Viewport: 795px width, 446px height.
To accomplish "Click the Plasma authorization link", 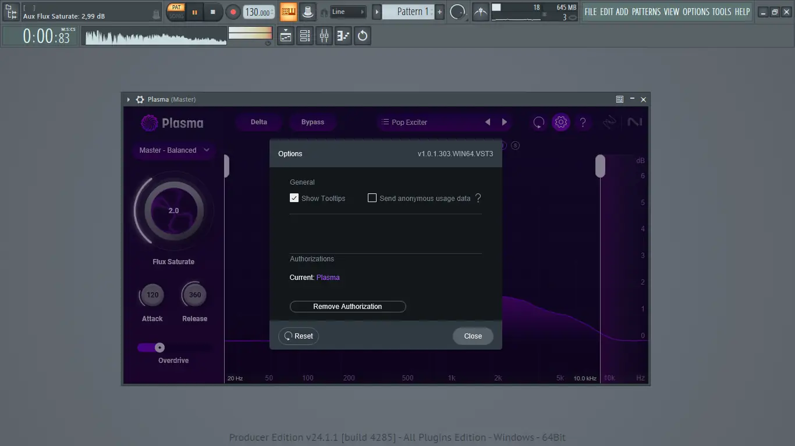I will (x=328, y=278).
